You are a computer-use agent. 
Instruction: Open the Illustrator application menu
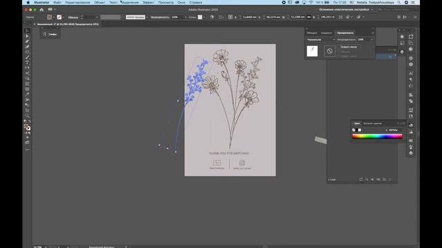(x=41, y=2)
